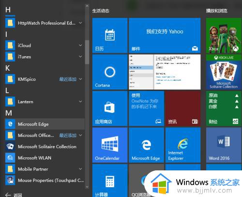This screenshot has height=197, width=242.
Task: Click the Microsoft WLAN label
Action: pos(34,158)
